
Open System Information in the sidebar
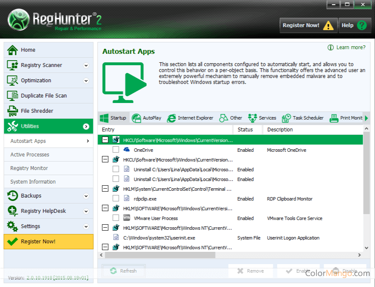[x=48, y=181]
